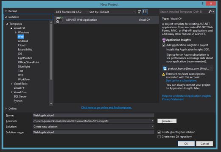Close the New Project dialog

pyautogui.click(x=211, y=3)
